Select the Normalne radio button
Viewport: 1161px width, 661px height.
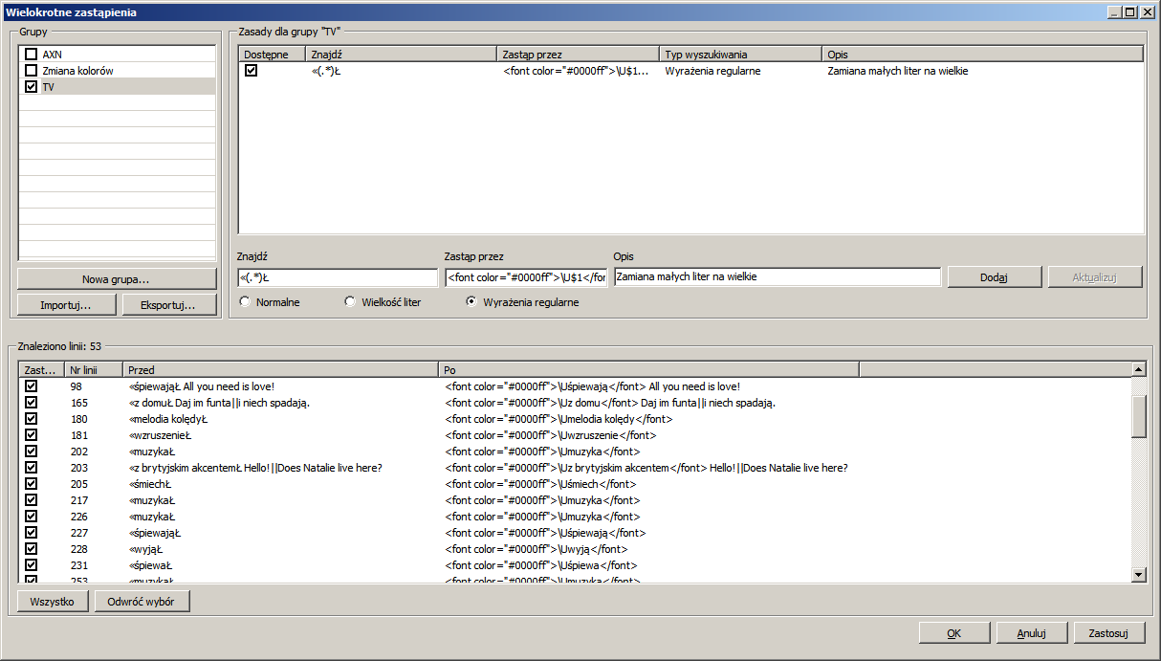245,302
